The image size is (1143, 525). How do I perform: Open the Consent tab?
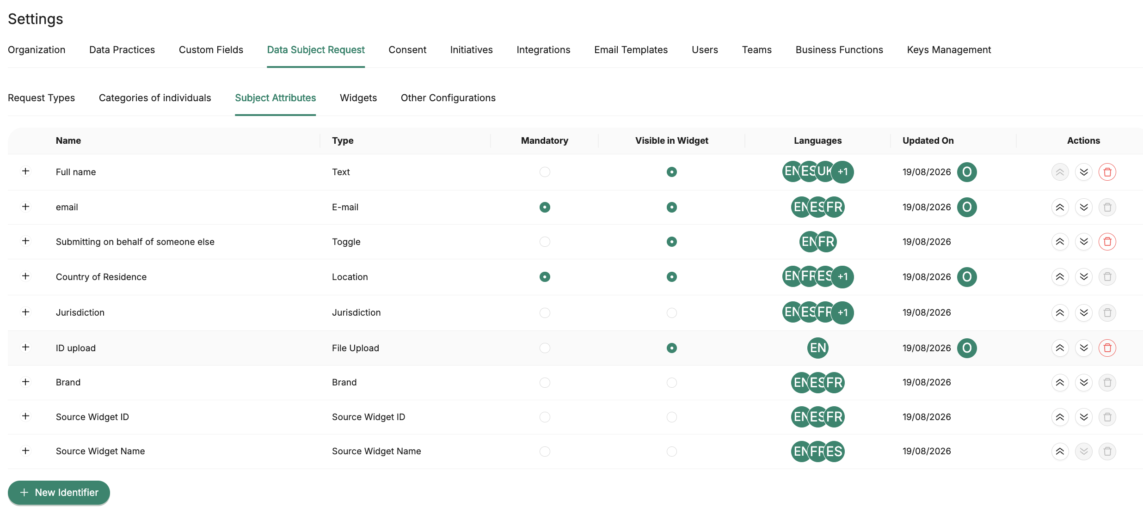point(407,50)
